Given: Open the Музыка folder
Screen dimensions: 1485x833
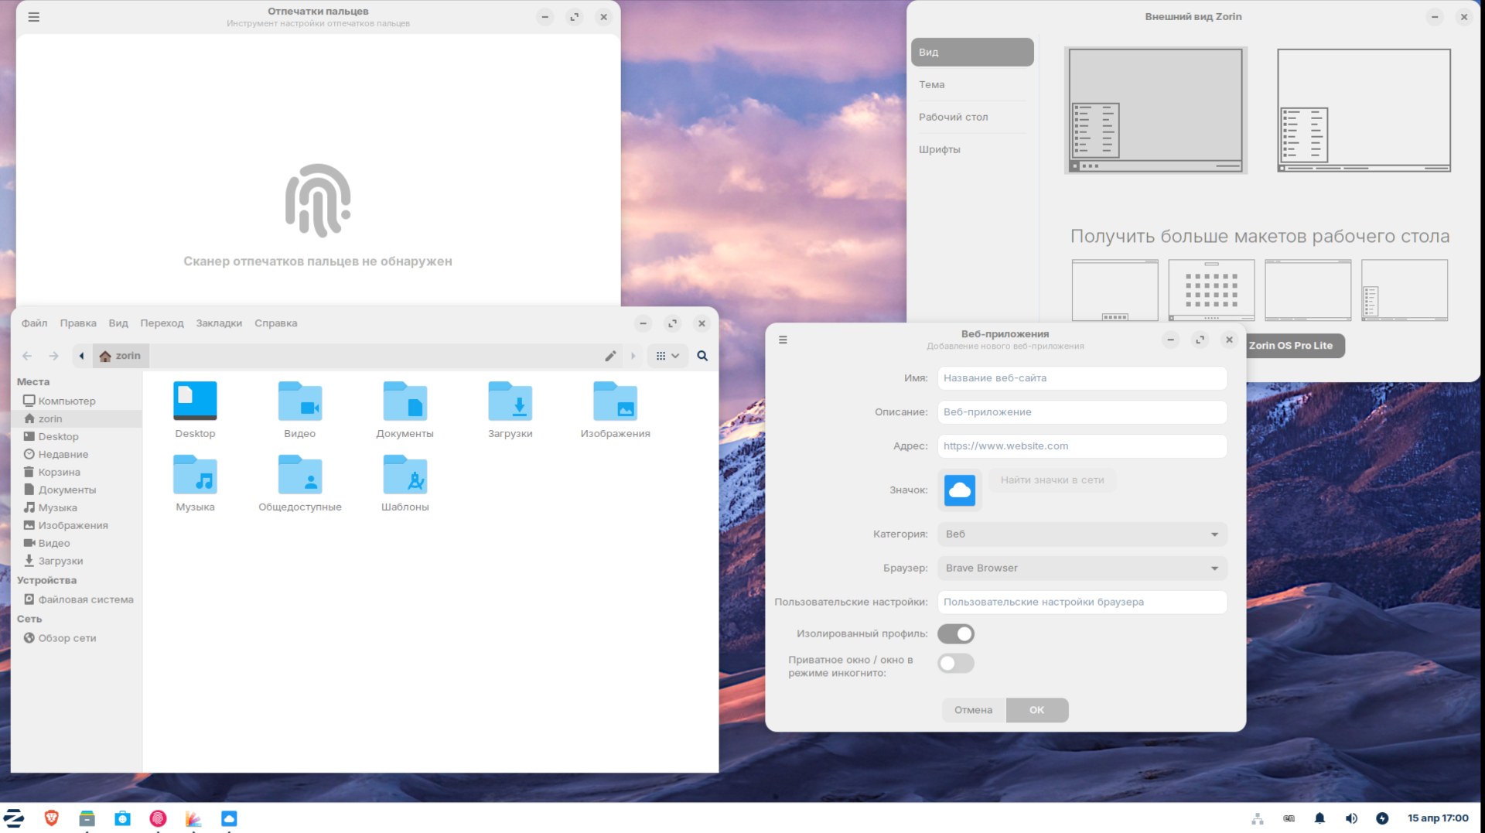Looking at the screenshot, I should [x=195, y=475].
